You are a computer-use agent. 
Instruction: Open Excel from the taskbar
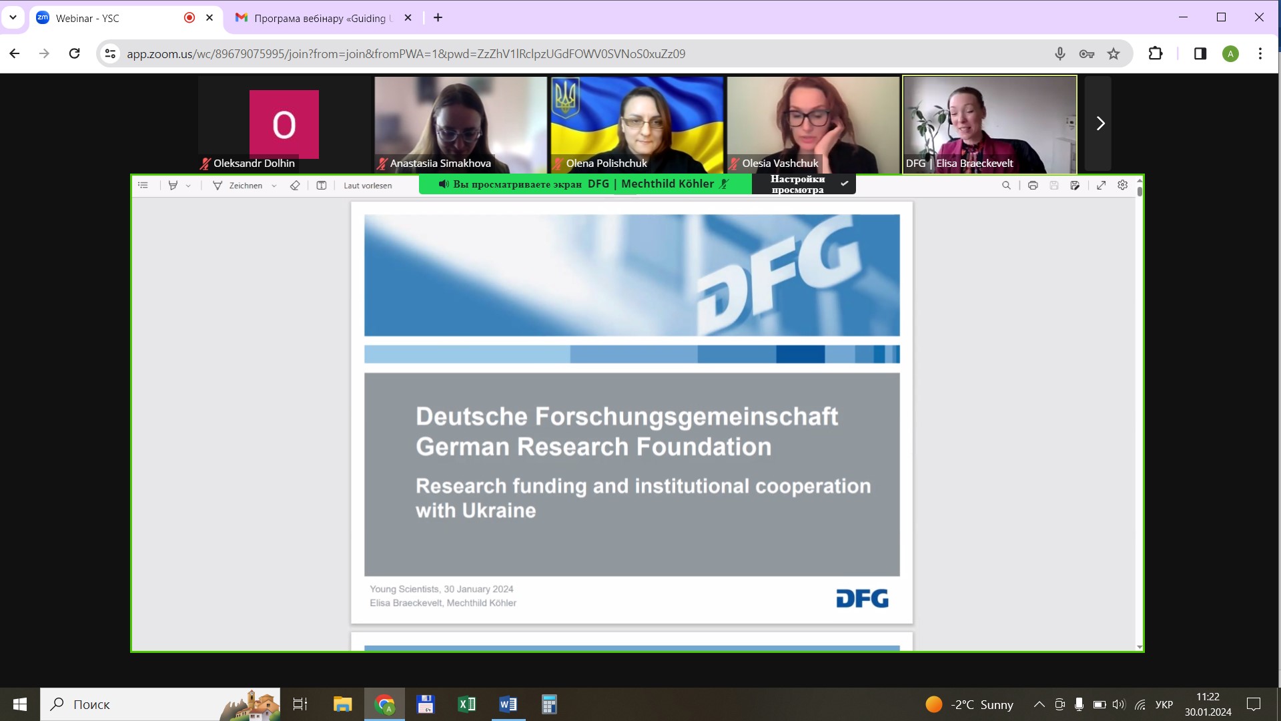pos(467,704)
